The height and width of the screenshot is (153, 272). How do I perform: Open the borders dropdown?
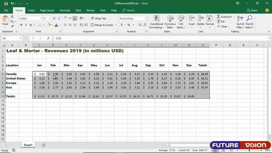43,25
